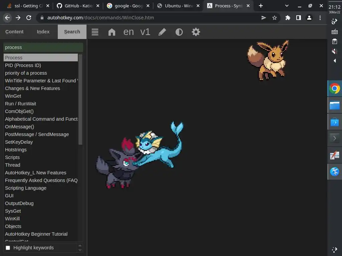The height and width of the screenshot is (256, 342).
Task: Expand dock with chevron arrow
Action: point(335,138)
